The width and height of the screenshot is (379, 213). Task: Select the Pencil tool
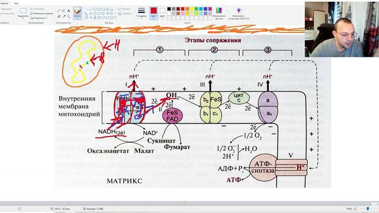coord(59,11)
